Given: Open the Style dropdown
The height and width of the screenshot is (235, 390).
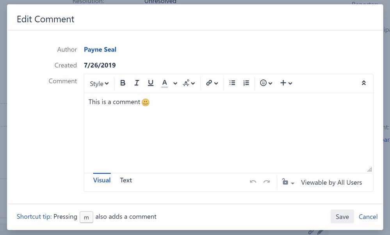Looking at the screenshot, I should click(99, 83).
